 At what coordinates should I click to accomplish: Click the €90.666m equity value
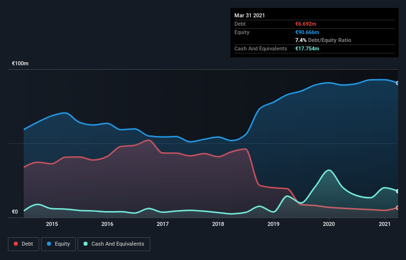pos(307,32)
